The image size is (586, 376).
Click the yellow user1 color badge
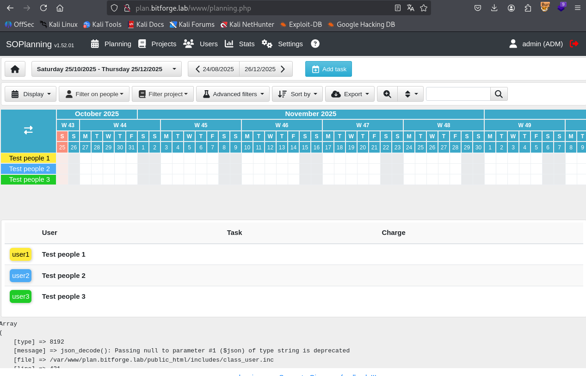(21, 254)
